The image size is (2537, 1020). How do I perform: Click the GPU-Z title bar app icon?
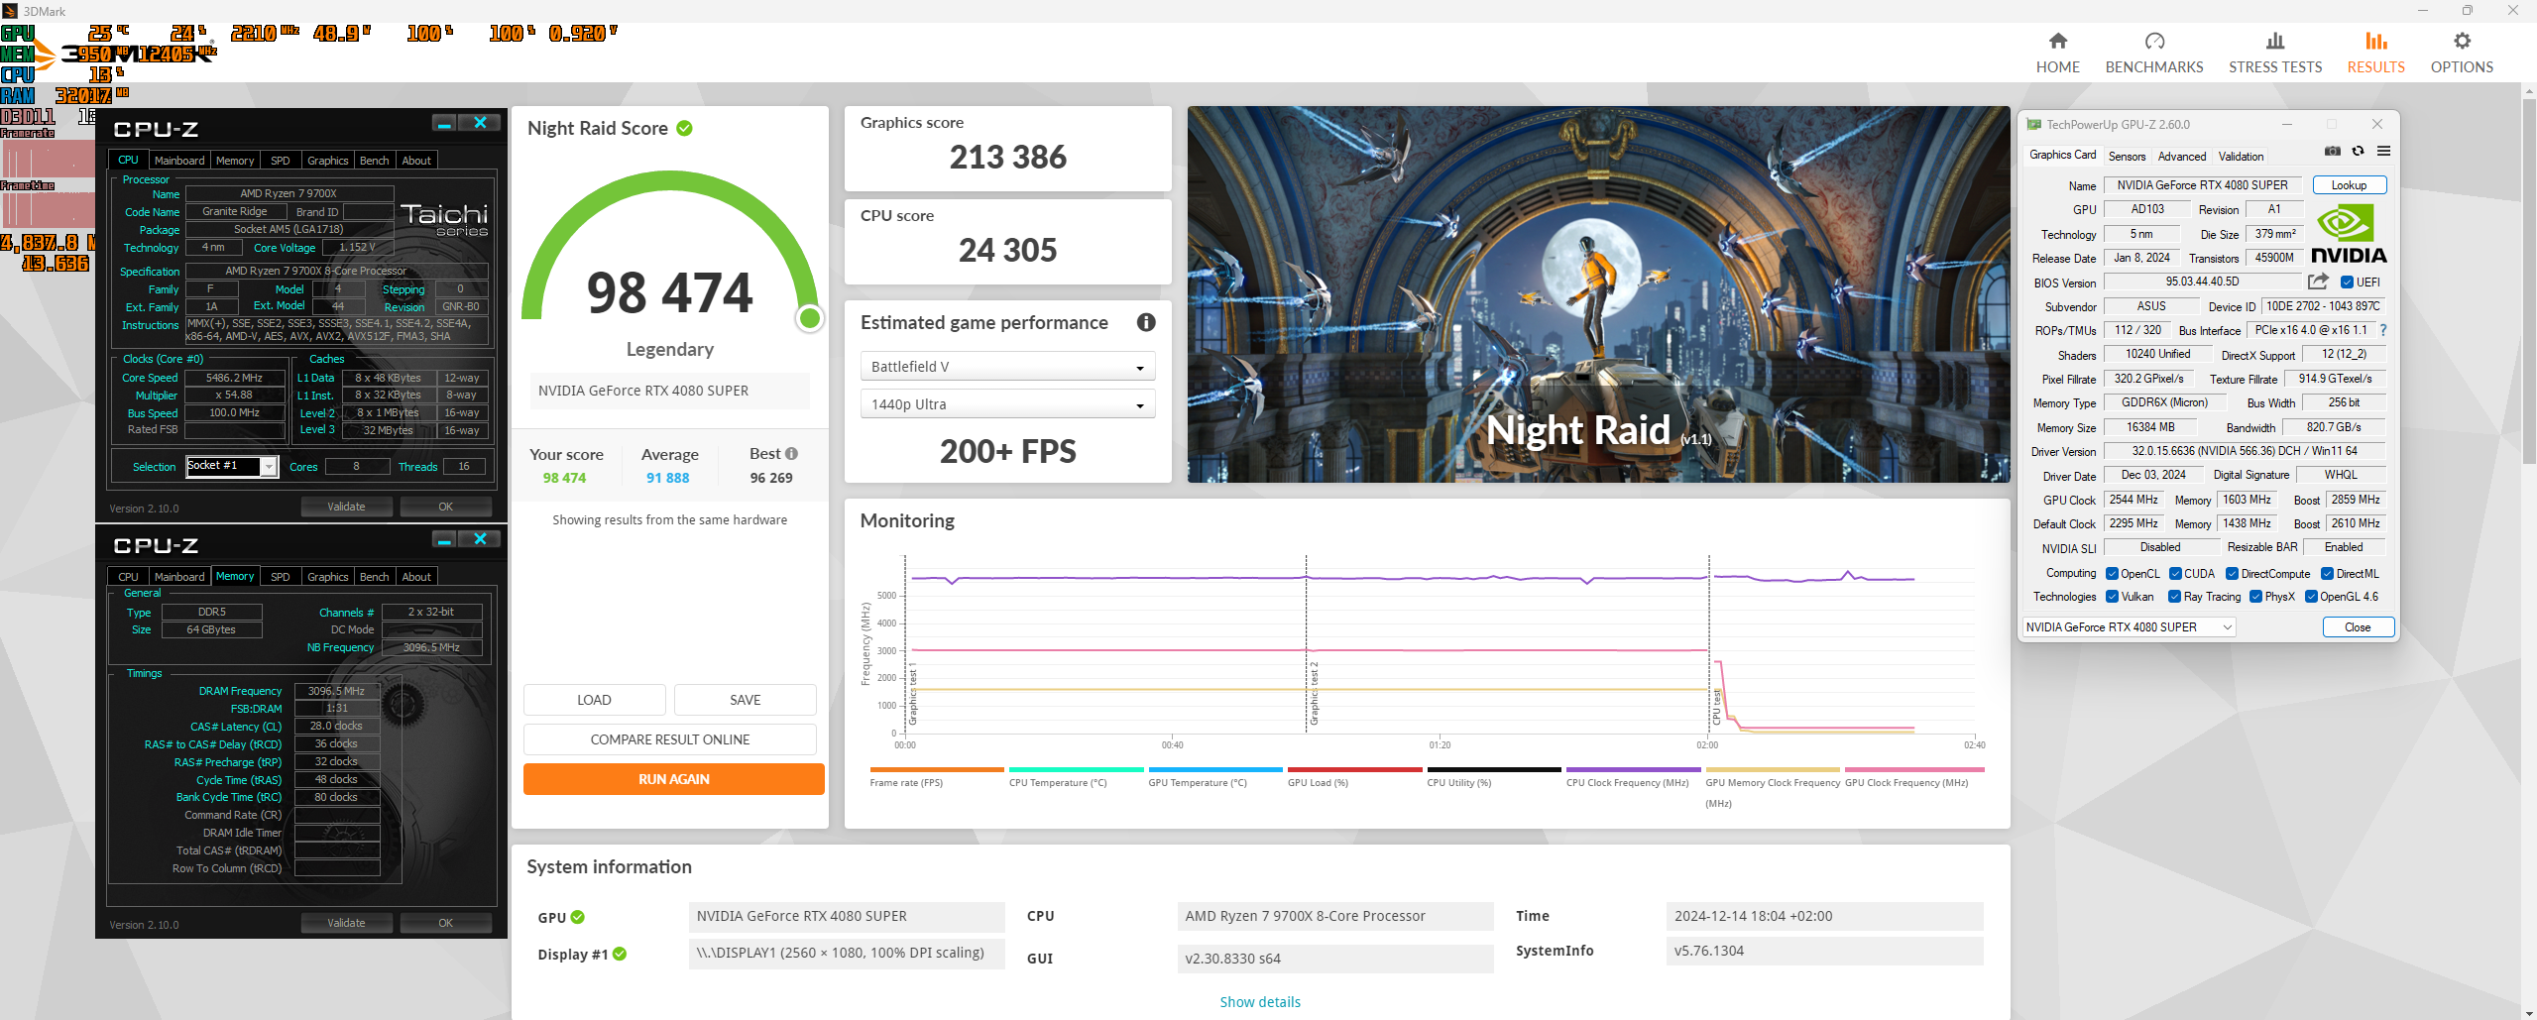point(2034,124)
